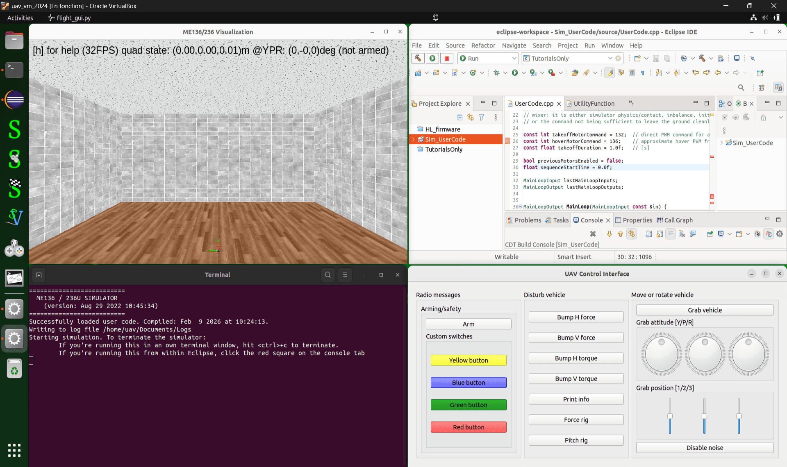Viewport: 787px width, 467px height.
Task: Click the Last Edit Location yellow arrow icon
Action: coord(696,73)
